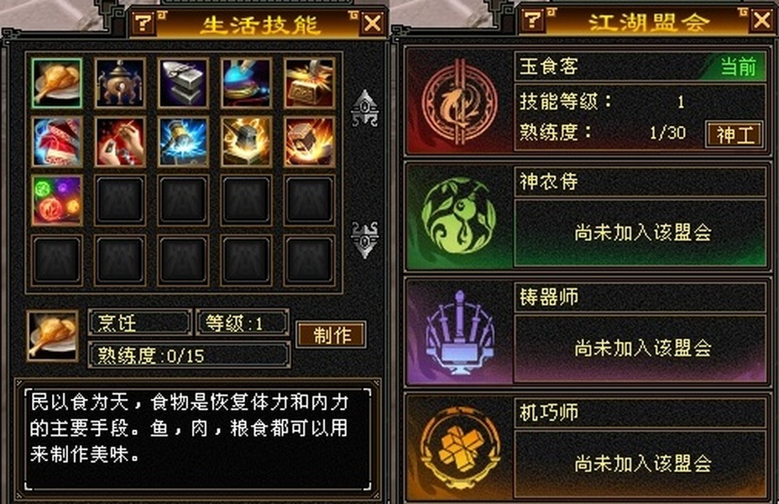779x504 pixels.
Task: Select the anvil forging skill icon
Action: (x=183, y=83)
